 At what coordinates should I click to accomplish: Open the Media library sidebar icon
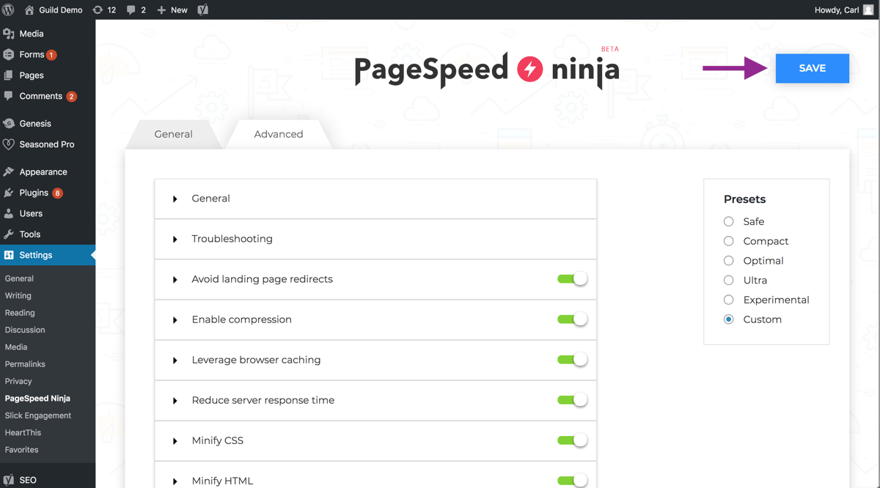coord(9,33)
